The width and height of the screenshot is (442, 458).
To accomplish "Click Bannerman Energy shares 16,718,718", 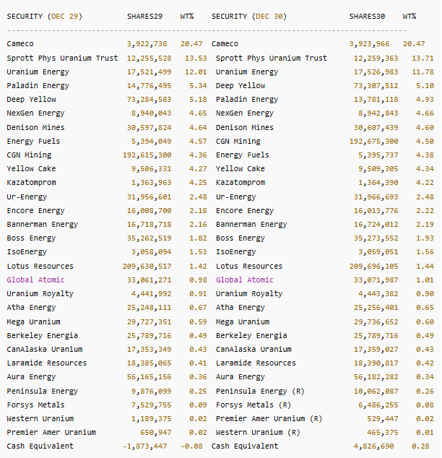I will (x=149, y=225).
